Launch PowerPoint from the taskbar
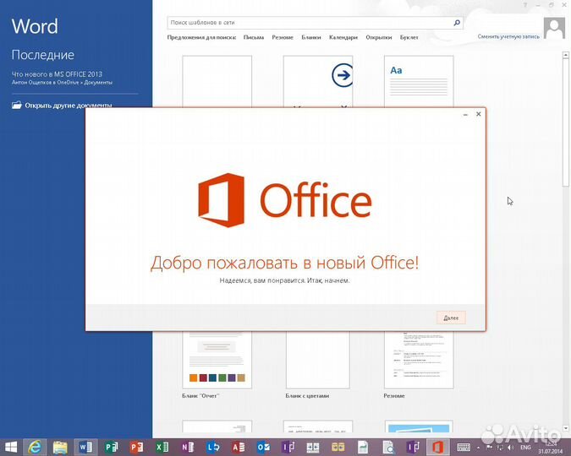The height and width of the screenshot is (456, 571). (x=136, y=448)
